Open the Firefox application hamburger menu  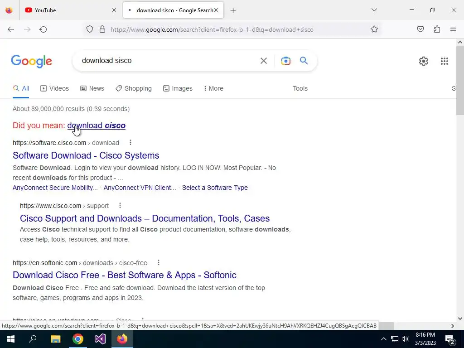(453, 29)
